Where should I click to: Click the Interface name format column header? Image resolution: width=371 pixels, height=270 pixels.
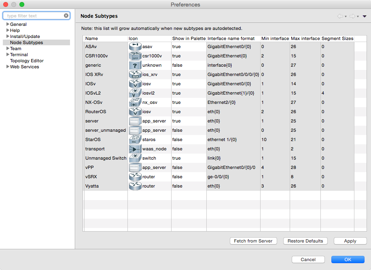click(233, 38)
